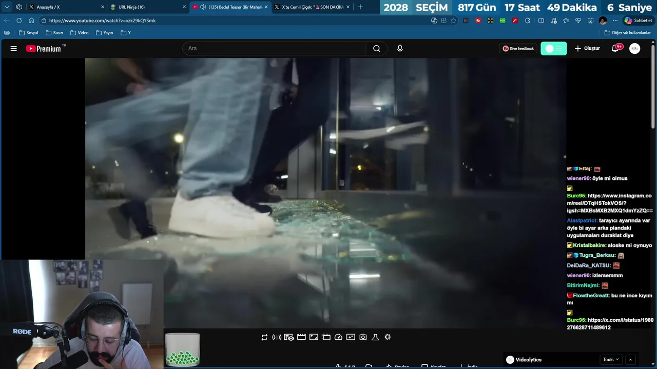Switch to the X'te Cemil Çiçek tab
The height and width of the screenshot is (369, 657).
coord(313,7)
